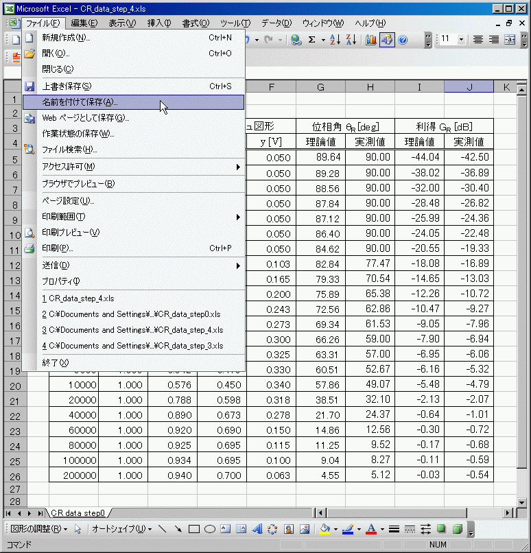Click the Sort Ascending toolbar icon
This screenshot has height=553, width=531.
pos(334,40)
